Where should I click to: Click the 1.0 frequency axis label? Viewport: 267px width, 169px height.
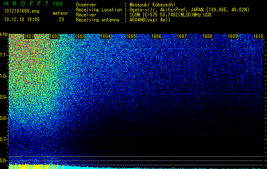point(4,76)
